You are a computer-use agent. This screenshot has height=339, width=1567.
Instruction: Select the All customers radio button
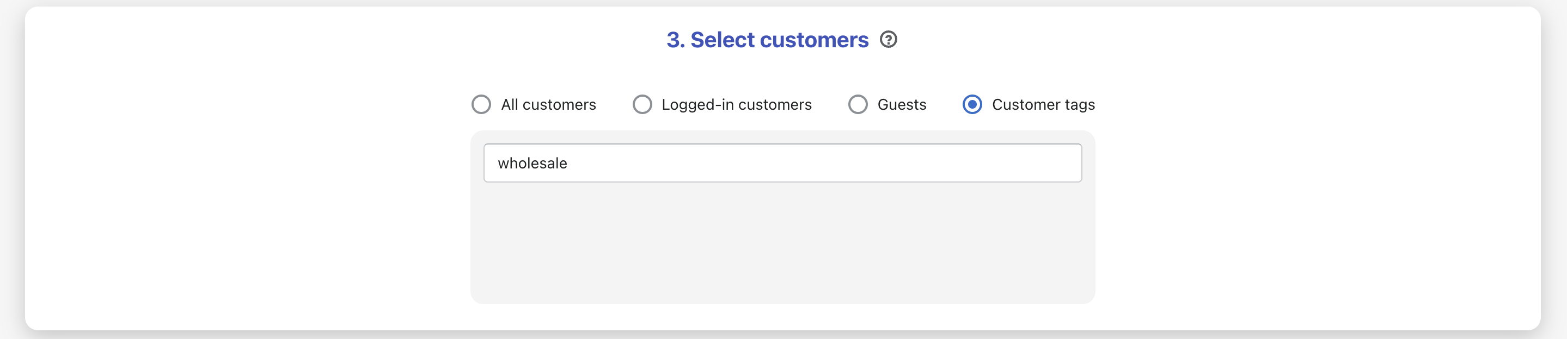[x=481, y=104]
